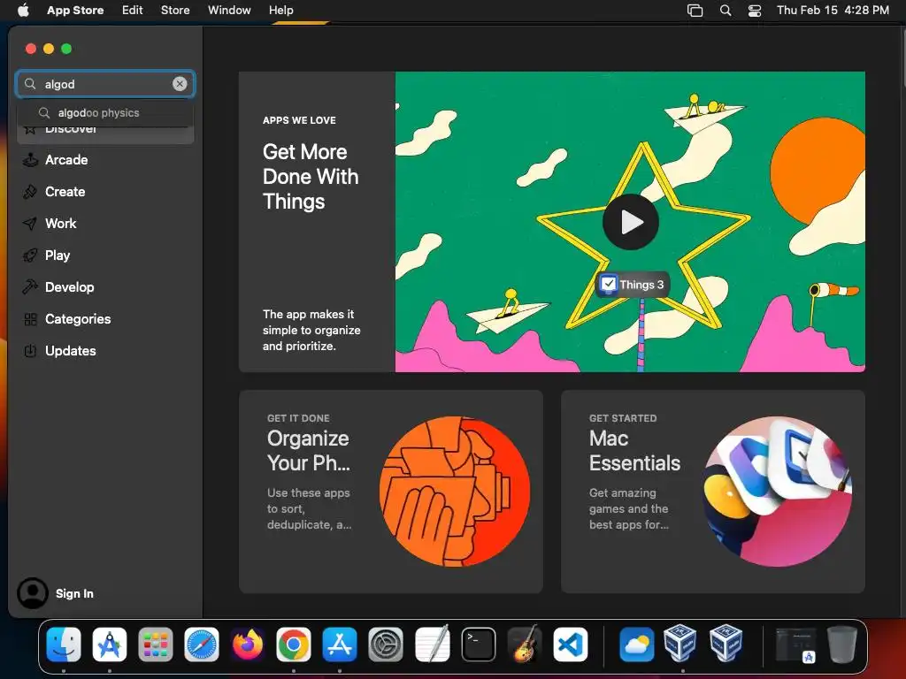Screen dimensions: 906x679
Task: Open Terminal from the Dock
Action: pos(479,645)
